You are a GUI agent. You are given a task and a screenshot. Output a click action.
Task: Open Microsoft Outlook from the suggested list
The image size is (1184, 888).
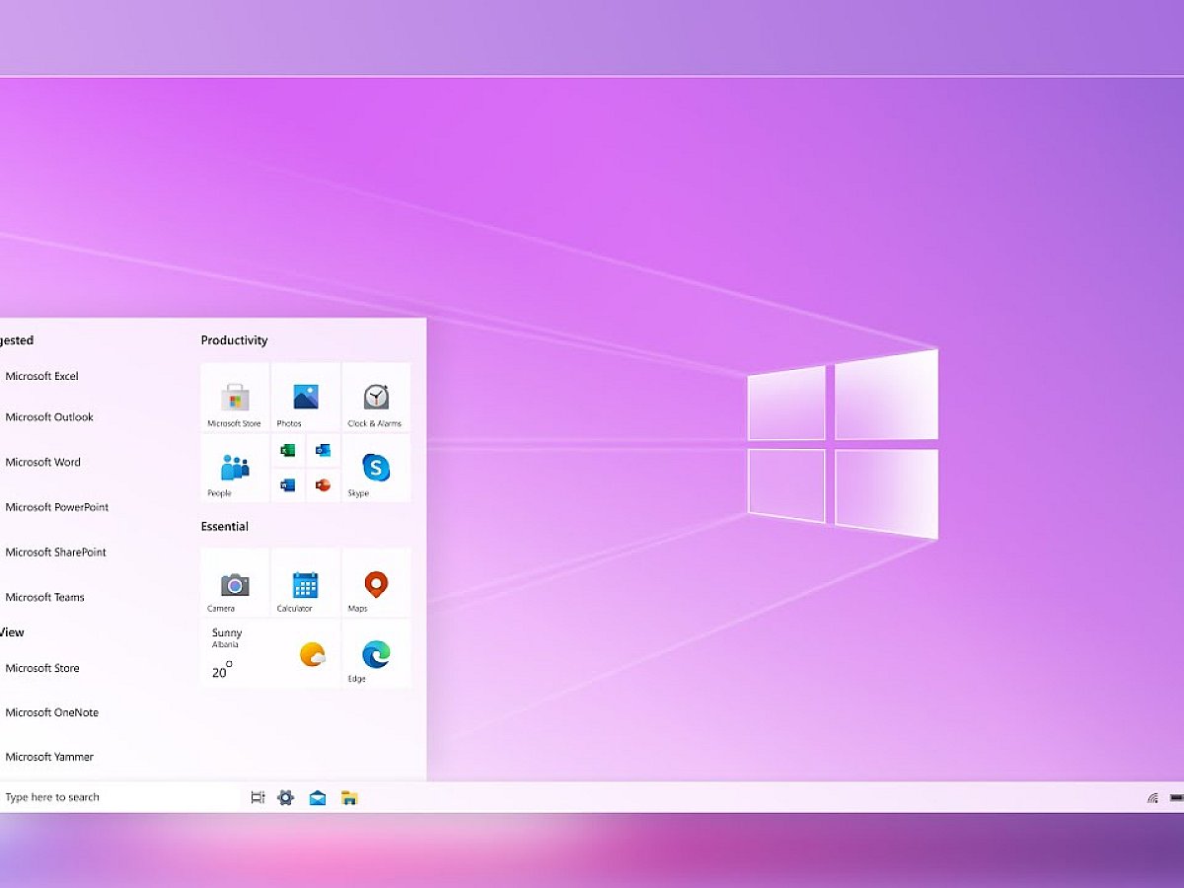pos(49,417)
